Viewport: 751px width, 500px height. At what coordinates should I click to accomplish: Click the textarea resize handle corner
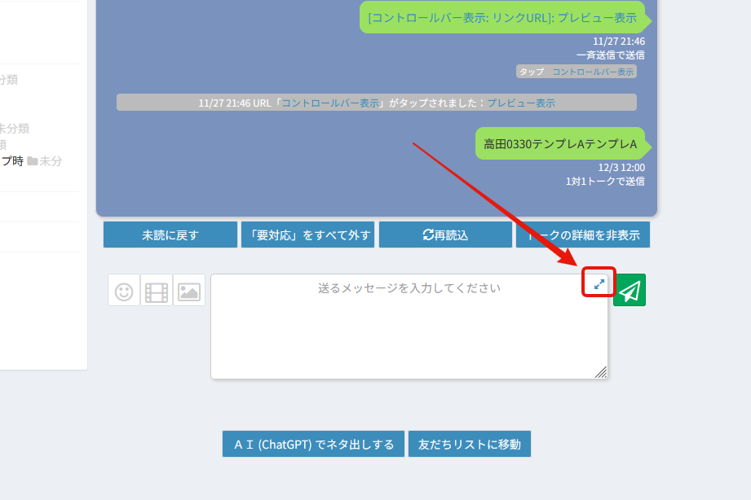[601, 372]
